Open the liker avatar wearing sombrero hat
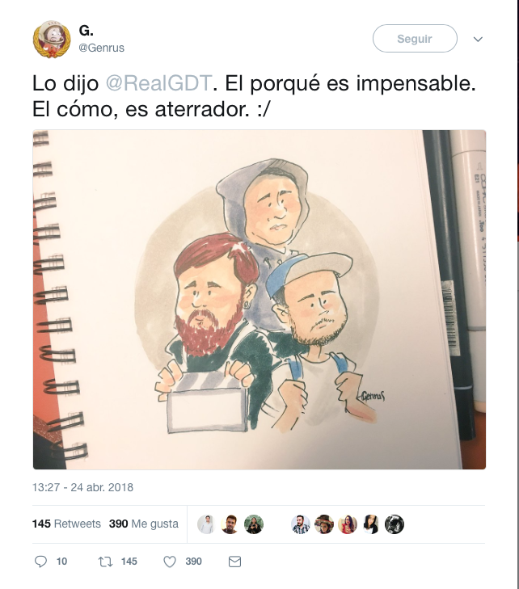 point(324,524)
